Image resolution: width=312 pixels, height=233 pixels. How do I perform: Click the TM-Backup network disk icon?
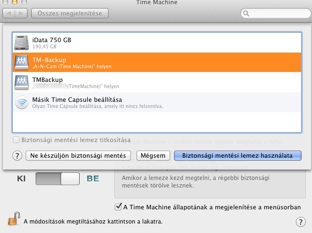(x=21, y=63)
